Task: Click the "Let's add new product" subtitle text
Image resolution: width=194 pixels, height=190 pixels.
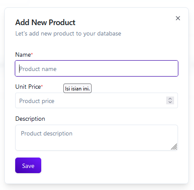Action: click(x=68, y=34)
